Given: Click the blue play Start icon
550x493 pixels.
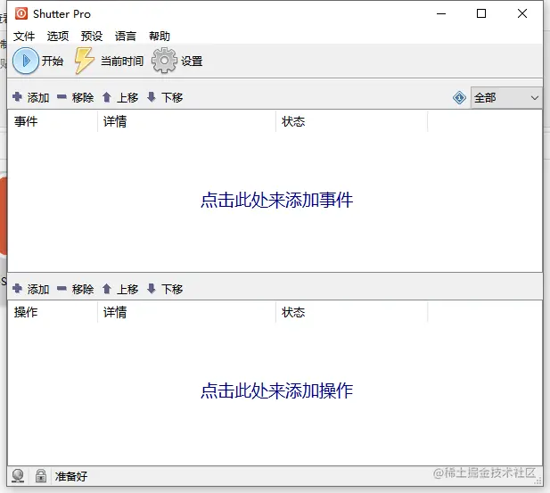Looking at the screenshot, I should point(26,61).
